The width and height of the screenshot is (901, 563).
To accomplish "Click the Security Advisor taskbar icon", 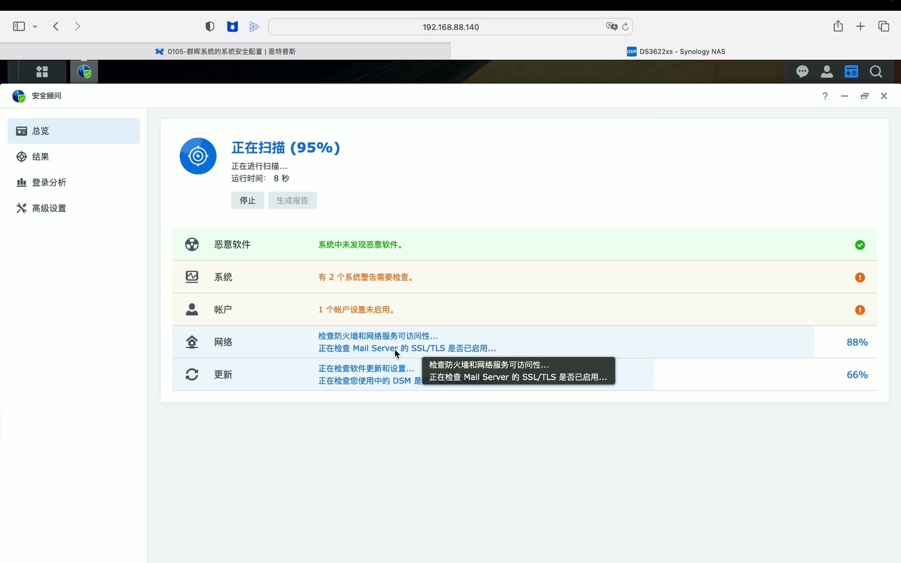I will (x=84, y=72).
